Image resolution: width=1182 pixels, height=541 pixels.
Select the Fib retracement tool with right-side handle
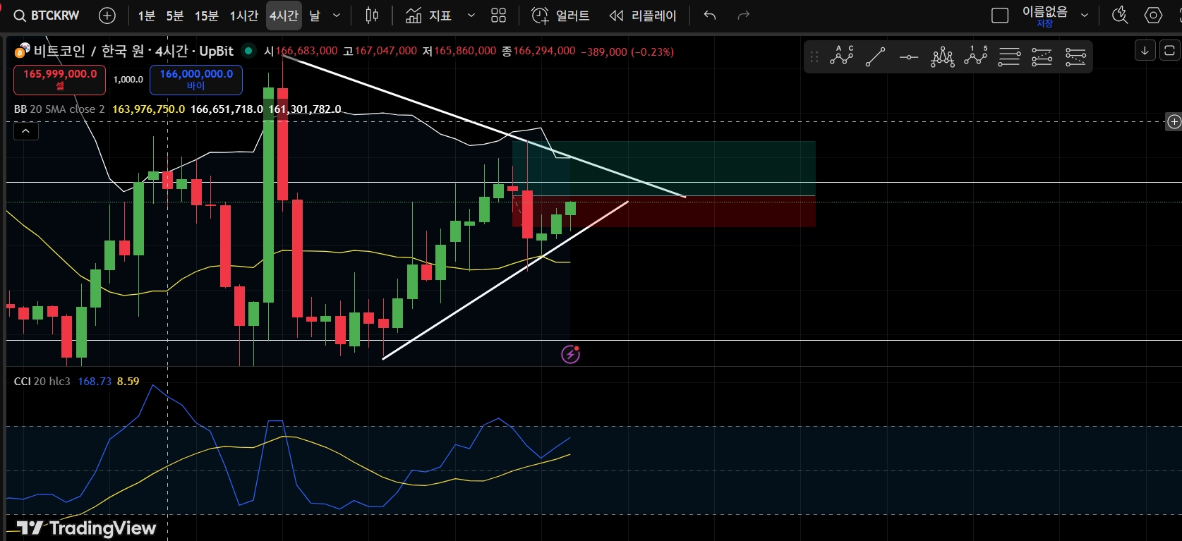1009,56
